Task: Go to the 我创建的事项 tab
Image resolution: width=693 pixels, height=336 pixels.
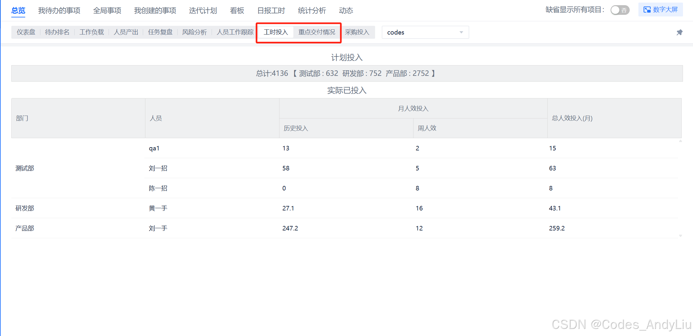Action: [x=155, y=11]
